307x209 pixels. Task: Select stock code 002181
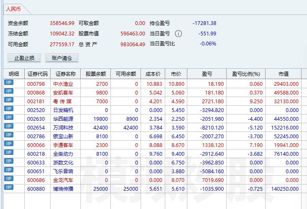(x=36, y=102)
